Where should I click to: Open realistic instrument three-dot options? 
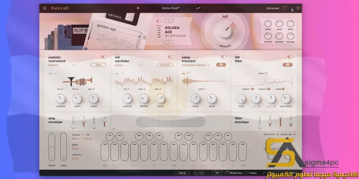click(x=50, y=55)
